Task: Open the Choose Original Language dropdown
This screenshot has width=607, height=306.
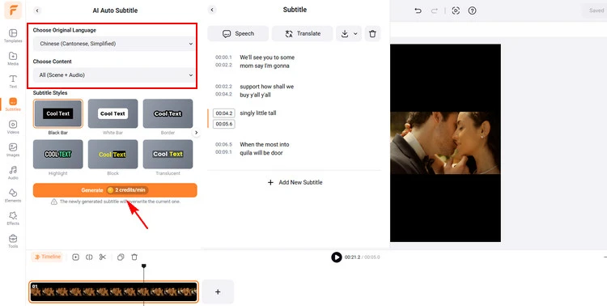Action: coord(114,44)
